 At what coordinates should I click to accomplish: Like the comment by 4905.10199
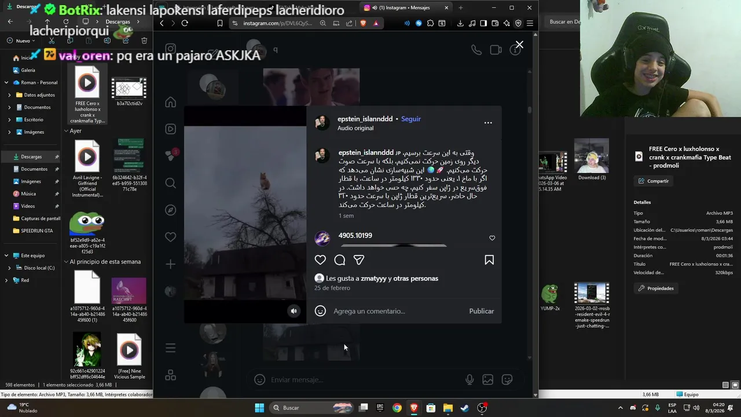click(x=492, y=238)
